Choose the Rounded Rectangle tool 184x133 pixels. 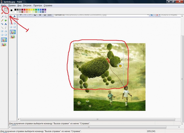coord(6,35)
